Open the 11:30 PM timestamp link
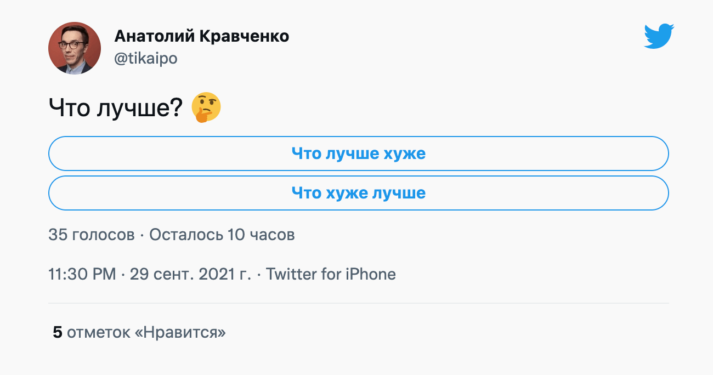Screen dimensions: 713x375 click(82, 274)
